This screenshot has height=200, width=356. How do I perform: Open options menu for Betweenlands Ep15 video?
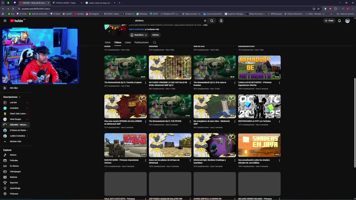pyautogui.click(x=145, y=83)
